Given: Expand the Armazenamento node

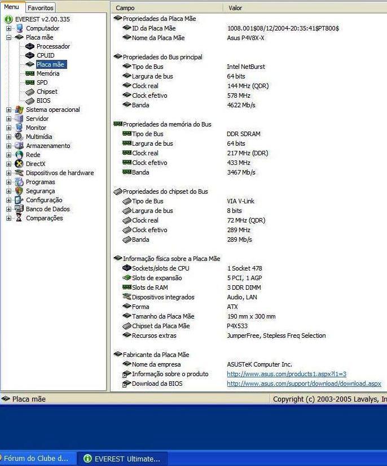Looking at the screenshot, I should coord(8,146).
